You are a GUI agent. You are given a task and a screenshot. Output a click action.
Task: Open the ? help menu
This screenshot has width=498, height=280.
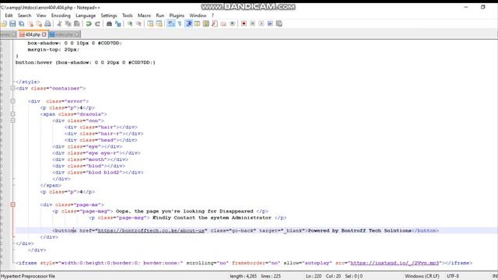coord(212,16)
